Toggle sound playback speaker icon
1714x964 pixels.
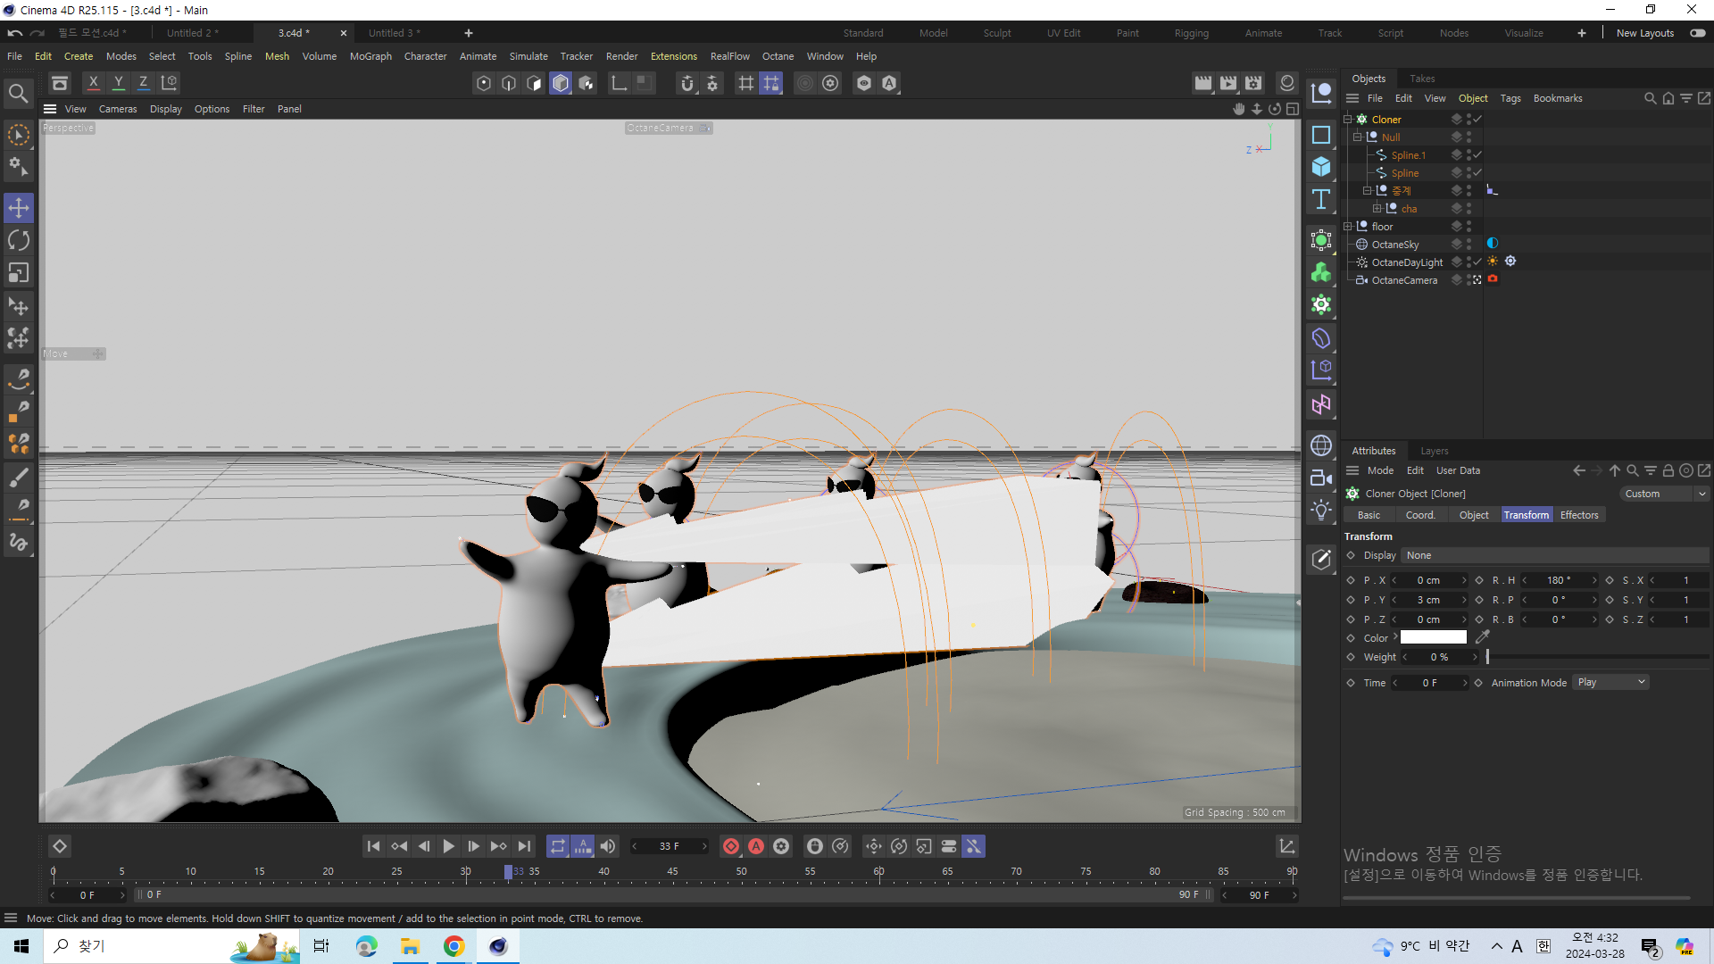point(608,846)
